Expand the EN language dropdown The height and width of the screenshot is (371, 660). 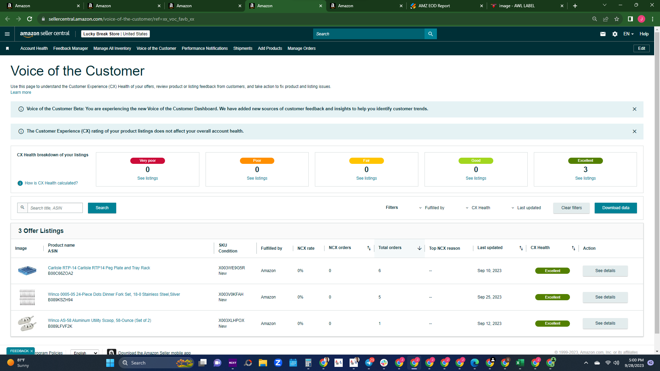628,34
